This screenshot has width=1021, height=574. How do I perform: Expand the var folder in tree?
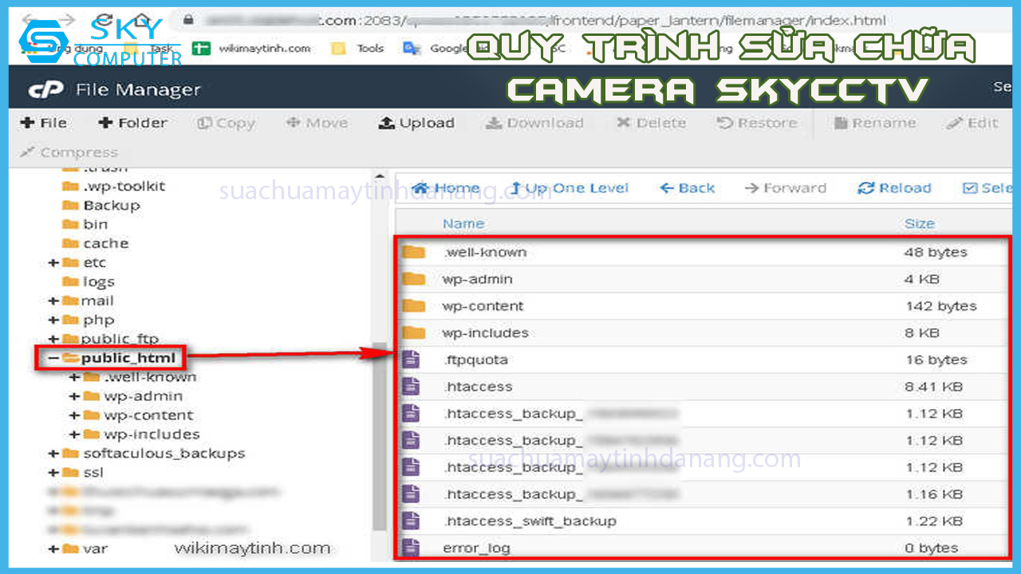53,548
